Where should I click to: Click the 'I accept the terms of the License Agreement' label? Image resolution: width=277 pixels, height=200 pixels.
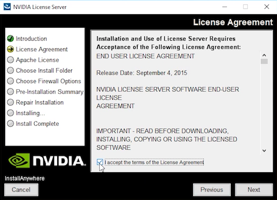click(154, 162)
